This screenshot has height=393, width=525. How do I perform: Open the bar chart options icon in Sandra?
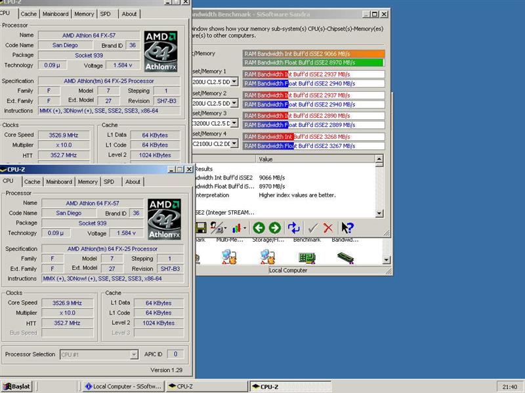tap(238, 228)
